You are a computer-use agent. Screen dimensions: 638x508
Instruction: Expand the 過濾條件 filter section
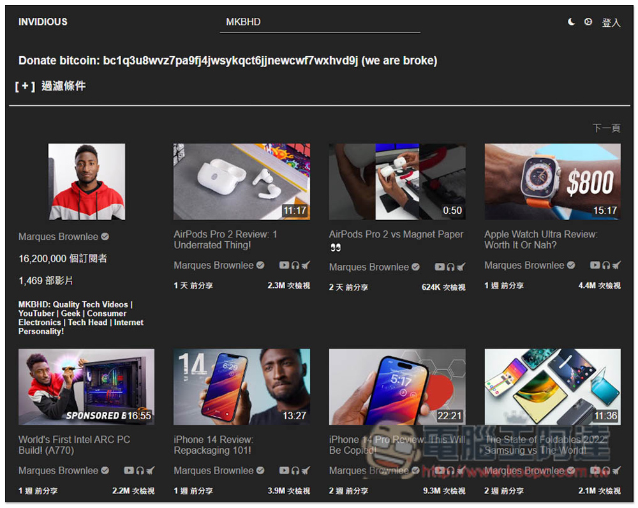[50, 86]
